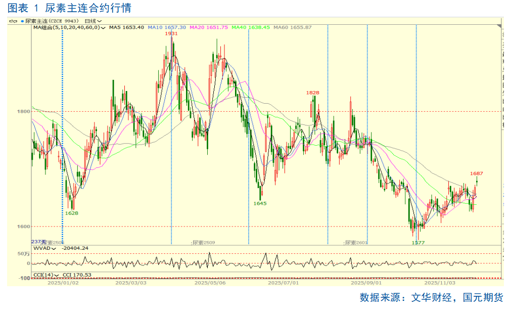Click the WVAD value -20404.24
This screenshot has width=510, height=311.
(75, 248)
